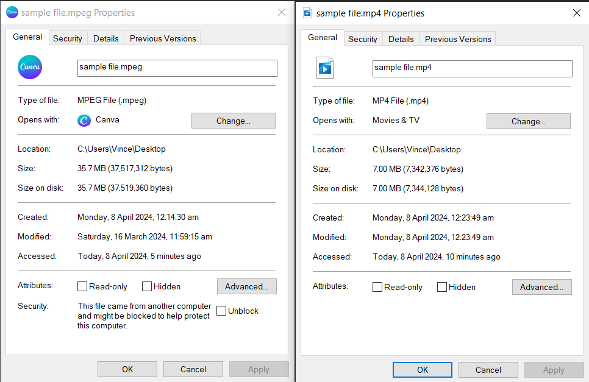Click the Canva logo in the mpeg title bar
This screenshot has height=382, width=589.
(12, 12)
